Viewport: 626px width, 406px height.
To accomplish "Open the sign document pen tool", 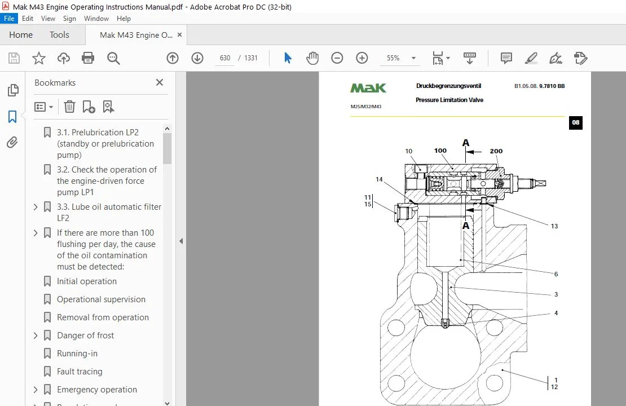I will pyautogui.click(x=556, y=58).
